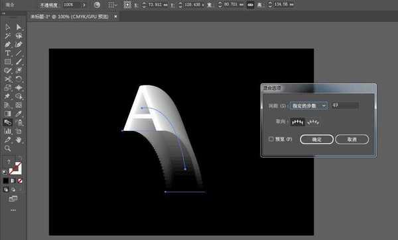Click the constrain width and height link icon
Image resolution: width=398 pixels, height=240 pixels.
[x=250, y=5]
